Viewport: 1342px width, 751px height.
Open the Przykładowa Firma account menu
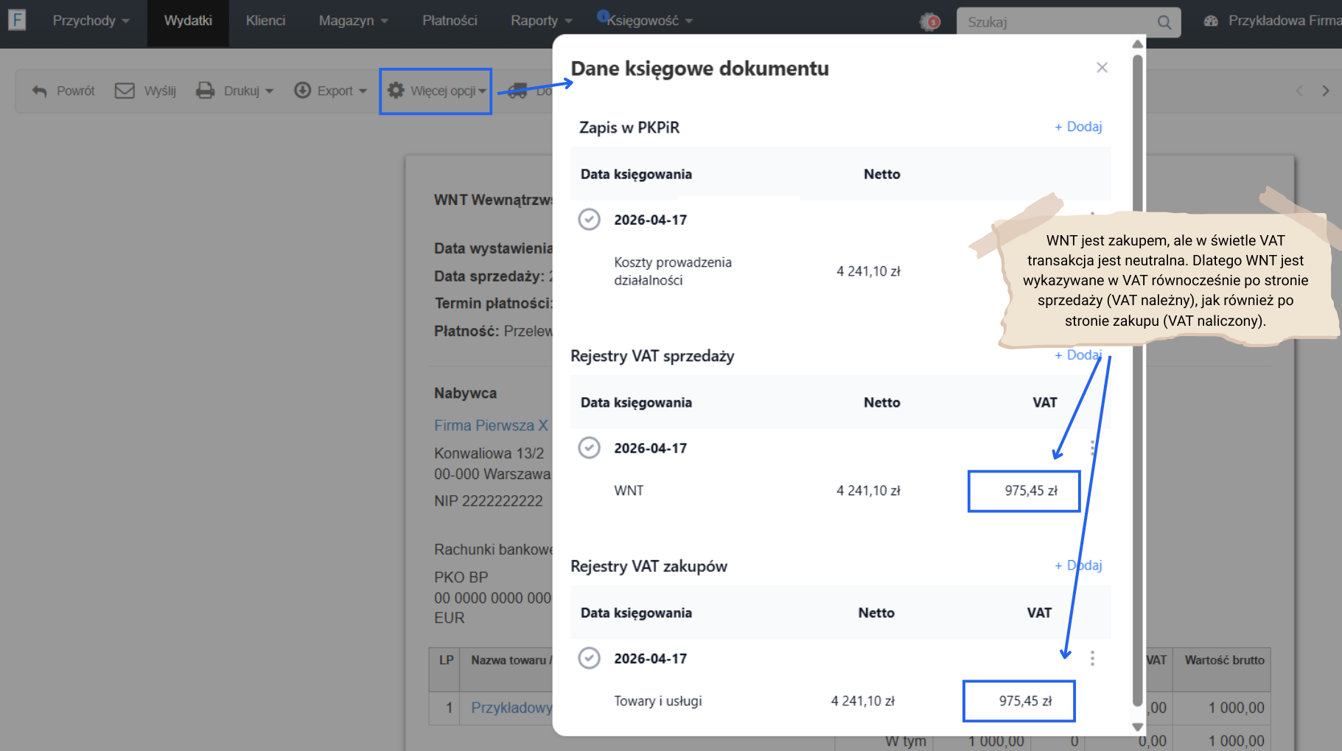pos(1273,21)
